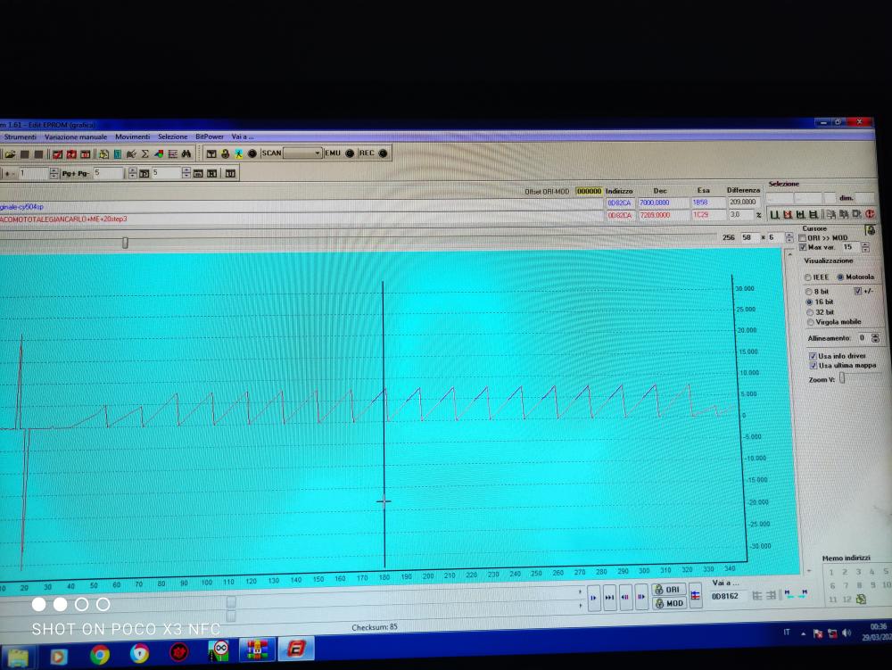Click the ORI button
This screenshot has height=670, width=892.
point(669,590)
